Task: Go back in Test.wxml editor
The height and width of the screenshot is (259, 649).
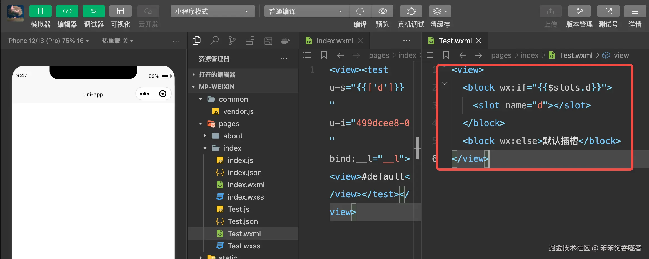Action: [x=463, y=55]
